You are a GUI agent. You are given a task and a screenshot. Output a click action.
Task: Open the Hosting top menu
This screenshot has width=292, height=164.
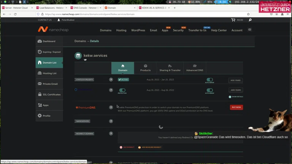coord(121,30)
